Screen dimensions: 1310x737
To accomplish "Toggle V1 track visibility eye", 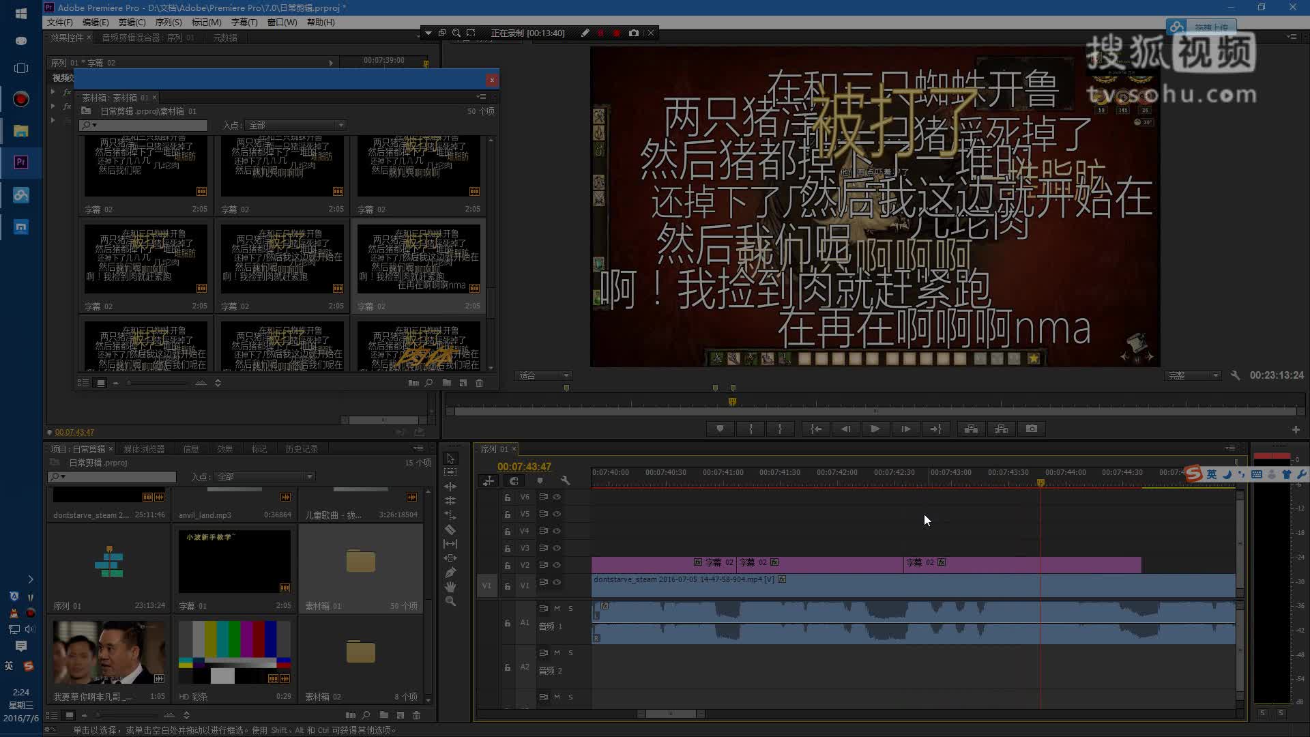I will 557,582.
